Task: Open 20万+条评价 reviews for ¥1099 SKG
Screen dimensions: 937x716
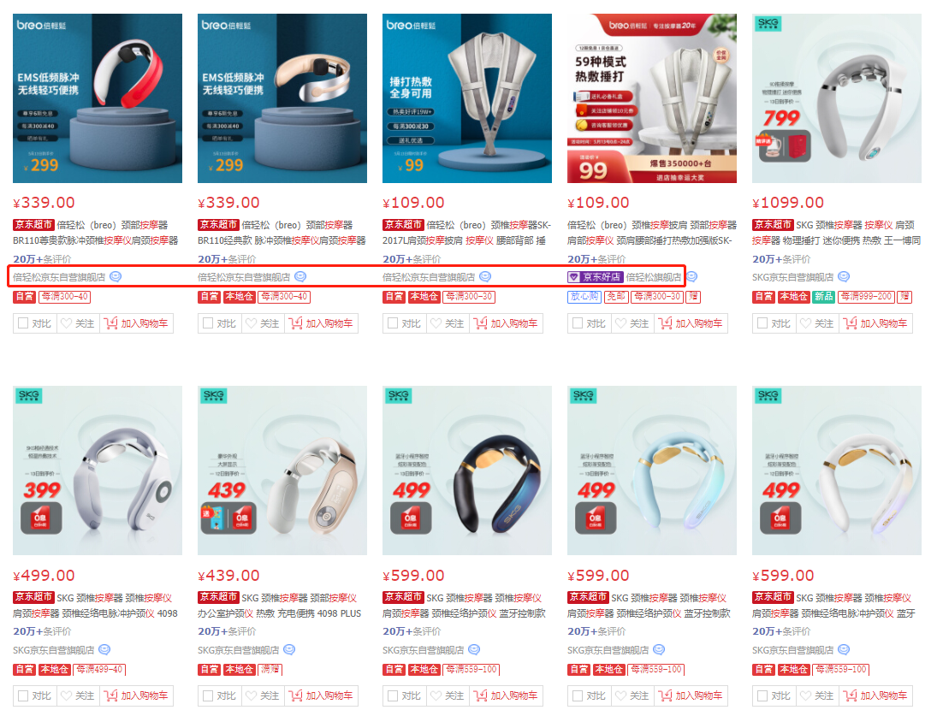Action: click(781, 259)
